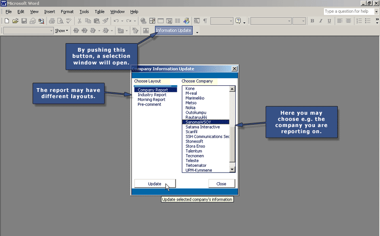Undo the last action
Viewport: 380px width, 236px height.
pyautogui.click(x=116, y=21)
